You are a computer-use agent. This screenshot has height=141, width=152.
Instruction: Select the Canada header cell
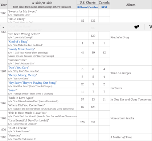104,3
